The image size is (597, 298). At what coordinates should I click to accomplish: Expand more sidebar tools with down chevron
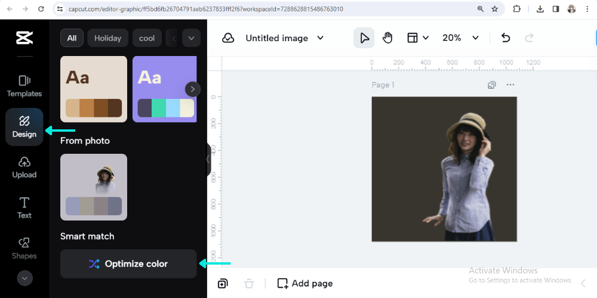tap(24, 278)
